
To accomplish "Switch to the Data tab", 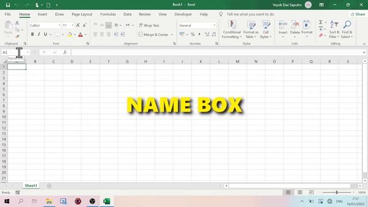I will point(128,14).
